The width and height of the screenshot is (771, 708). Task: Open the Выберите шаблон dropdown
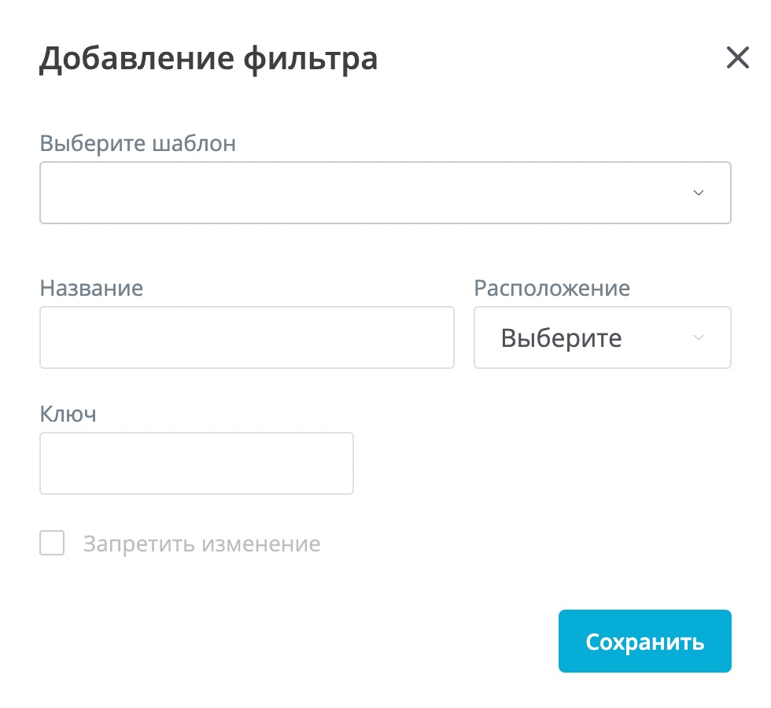(385, 193)
